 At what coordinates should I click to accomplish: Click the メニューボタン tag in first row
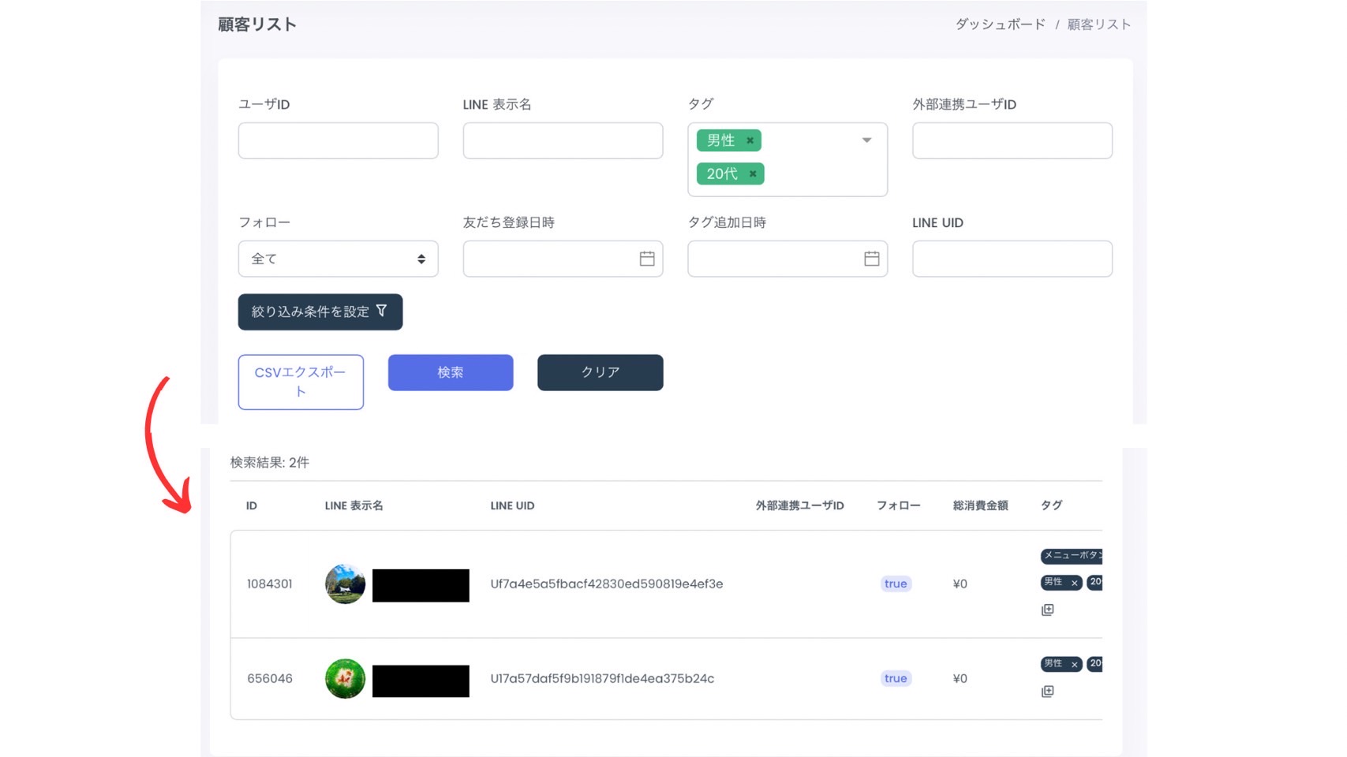tap(1071, 556)
